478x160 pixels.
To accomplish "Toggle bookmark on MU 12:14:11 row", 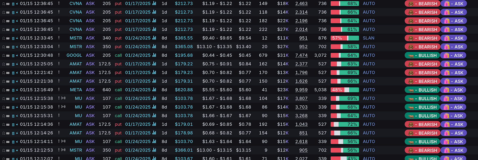I will (x=4, y=142).
